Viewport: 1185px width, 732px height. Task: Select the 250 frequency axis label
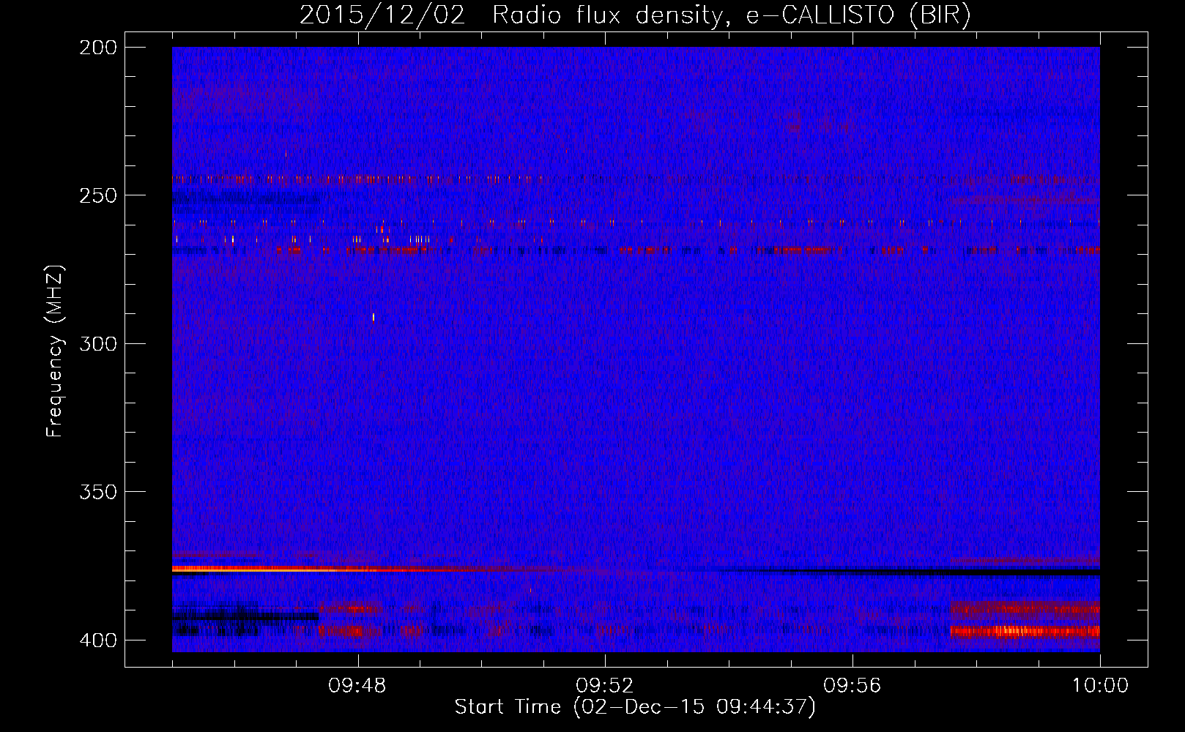(x=97, y=196)
